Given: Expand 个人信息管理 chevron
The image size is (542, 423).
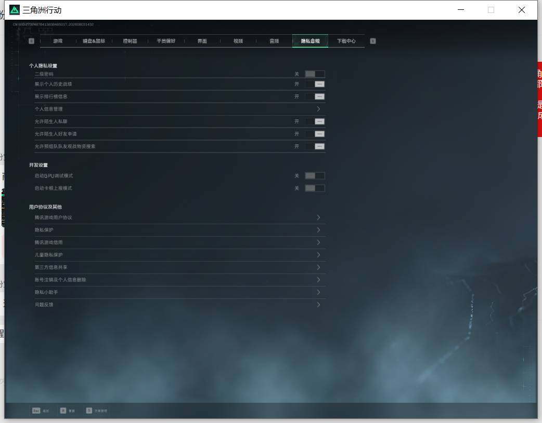Looking at the screenshot, I should (318, 109).
